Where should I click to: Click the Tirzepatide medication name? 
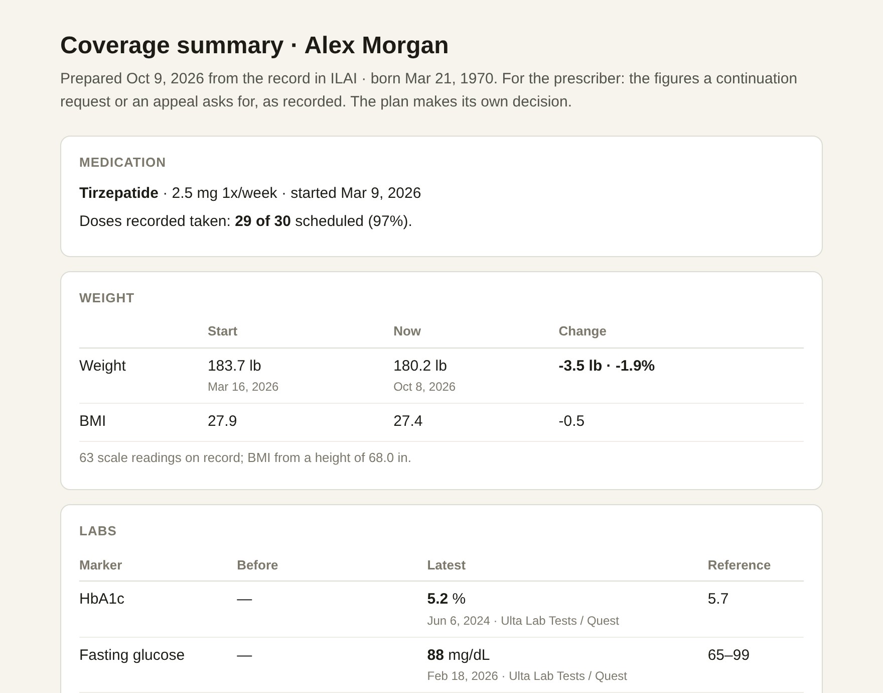(x=119, y=193)
